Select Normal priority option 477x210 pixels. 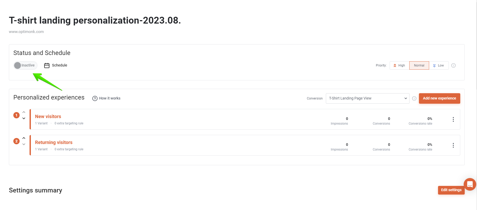click(419, 65)
